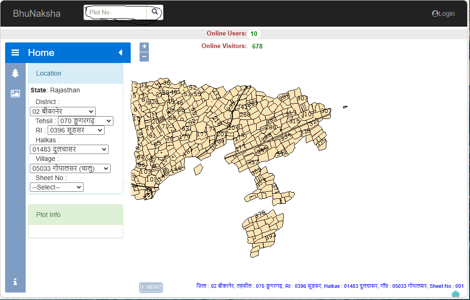Screen dimensions: 470x300
Task: Open the District dropdown
Action: pyautogui.click(x=63, y=112)
